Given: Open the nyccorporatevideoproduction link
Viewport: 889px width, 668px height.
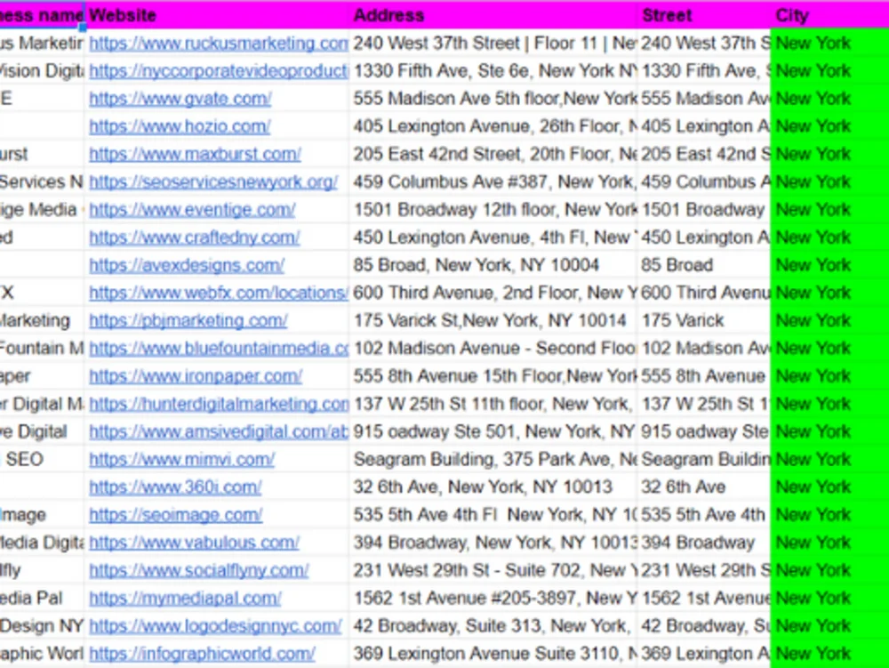Looking at the screenshot, I should (219, 71).
